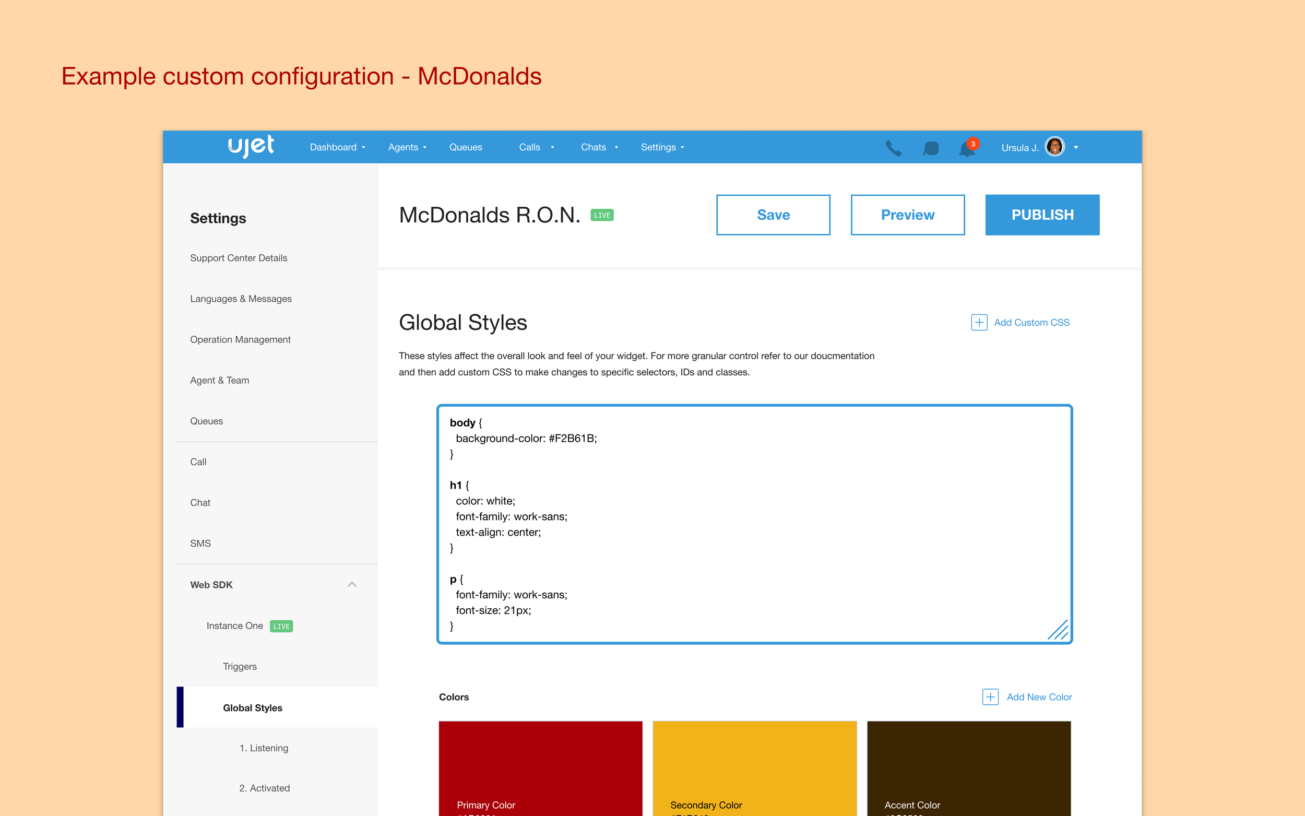The height and width of the screenshot is (816, 1305).
Task: Click the Save button
Action: (773, 215)
